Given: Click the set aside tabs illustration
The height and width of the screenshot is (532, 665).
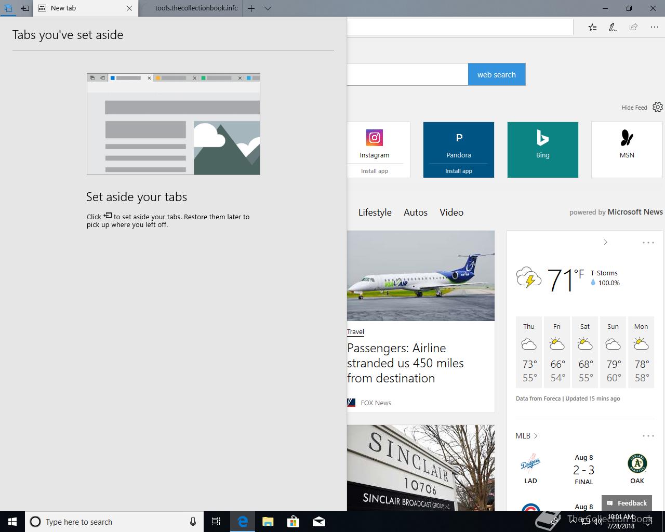Looking at the screenshot, I should click(174, 124).
